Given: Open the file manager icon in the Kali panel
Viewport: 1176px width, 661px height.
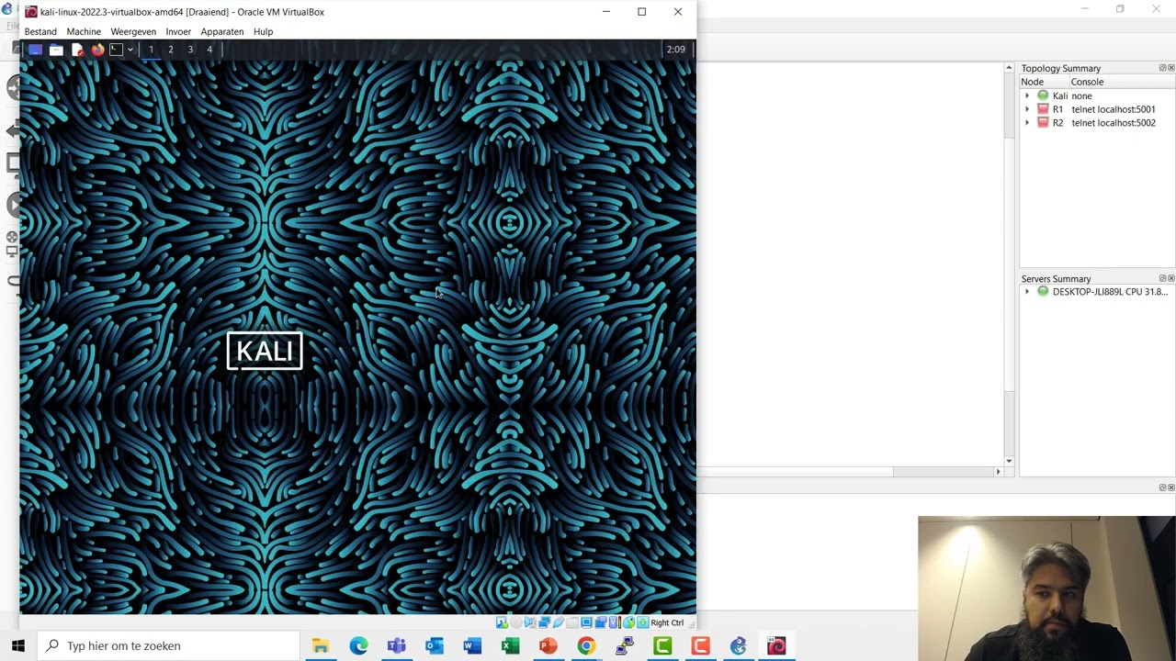Looking at the screenshot, I should tap(56, 50).
